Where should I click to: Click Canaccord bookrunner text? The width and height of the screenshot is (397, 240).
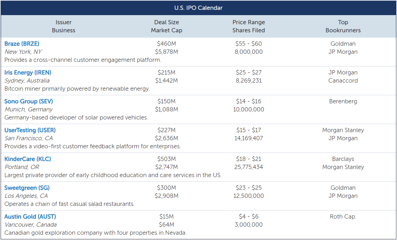tap(343, 81)
